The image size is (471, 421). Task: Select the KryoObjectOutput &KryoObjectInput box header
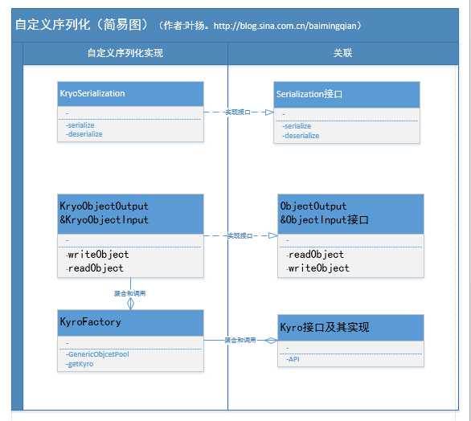pos(130,214)
